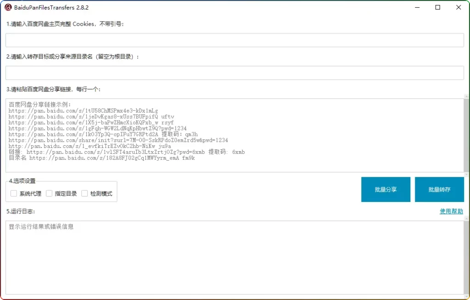The image size is (470, 300).
Task: Click the example line ending 'fm9k'
Action: [101, 158]
